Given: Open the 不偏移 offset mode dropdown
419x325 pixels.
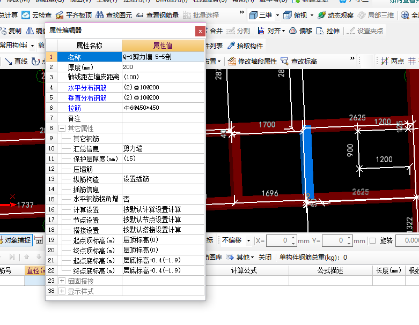Looking at the screenshot, I should click(x=248, y=241).
